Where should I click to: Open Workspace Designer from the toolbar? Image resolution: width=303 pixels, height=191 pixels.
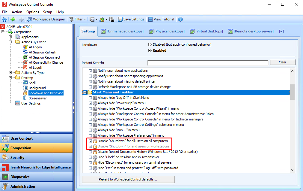tap(46, 19)
